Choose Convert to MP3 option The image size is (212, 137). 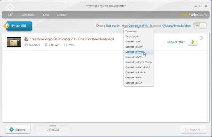point(139,57)
